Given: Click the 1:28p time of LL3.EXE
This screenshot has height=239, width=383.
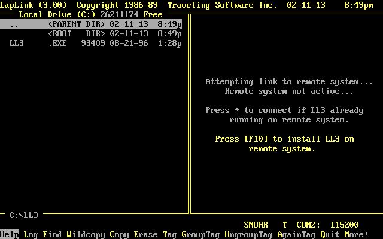Looking at the screenshot, I should pos(169,43).
